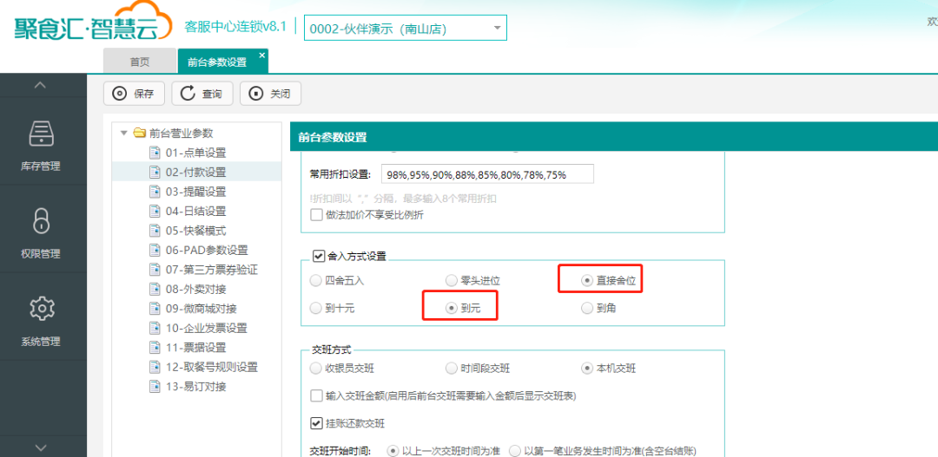Screen dimensions: 938x457
Task: Click the 常用折扣设置 input field
Action: coord(486,174)
